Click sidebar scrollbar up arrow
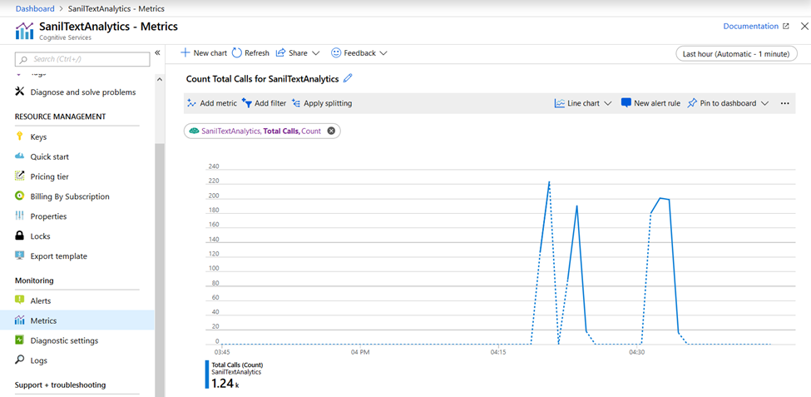This screenshot has width=811, height=397. tap(160, 79)
